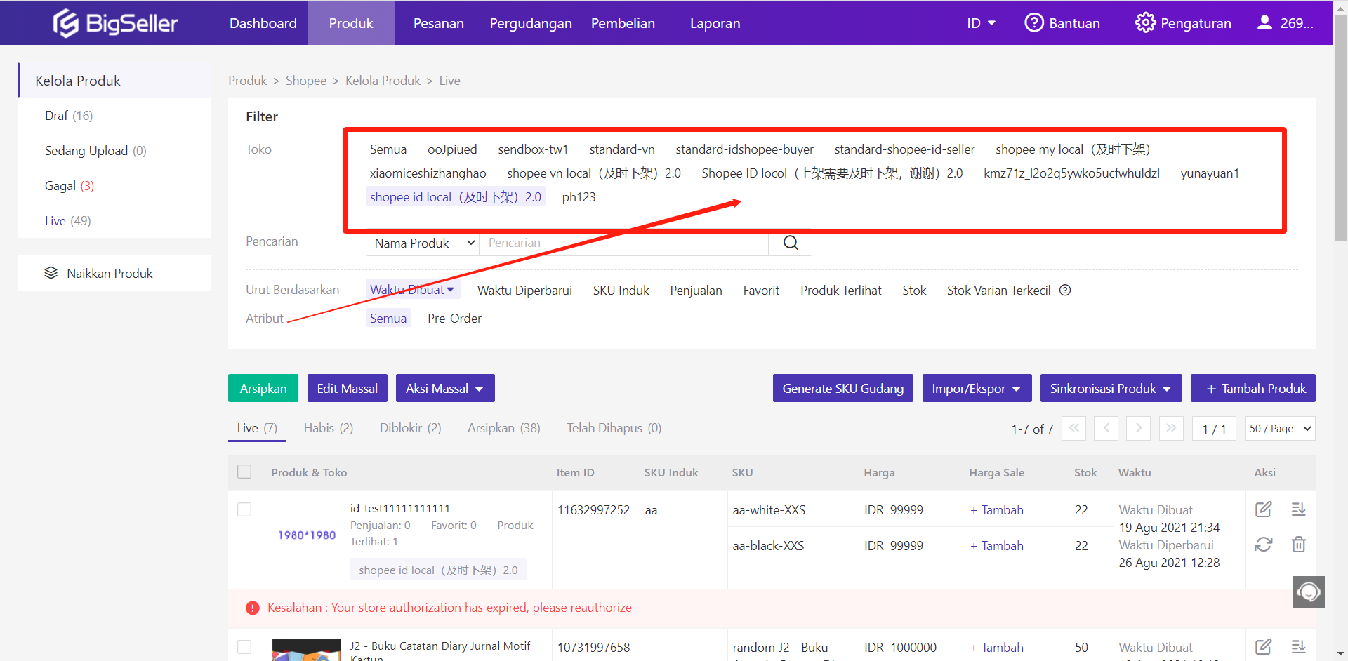Click the Edit Massal button
This screenshot has width=1348, height=661.
[x=348, y=388]
